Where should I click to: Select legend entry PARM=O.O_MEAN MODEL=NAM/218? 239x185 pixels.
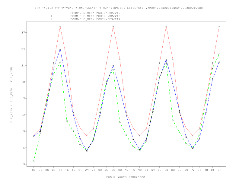(x=95, y=13)
